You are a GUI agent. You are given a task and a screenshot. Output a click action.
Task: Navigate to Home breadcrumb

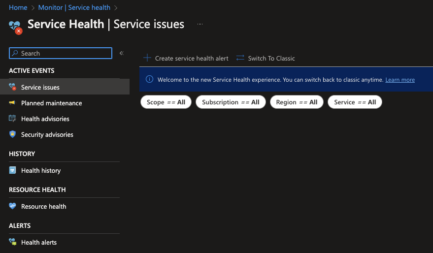pos(18,7)
